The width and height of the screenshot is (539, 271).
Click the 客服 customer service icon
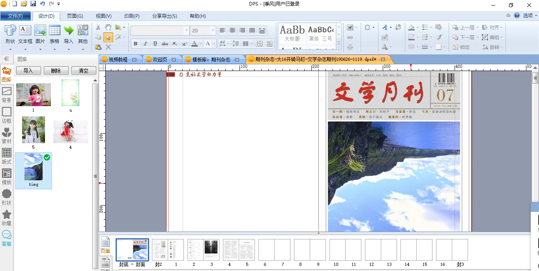coord(7,238)
